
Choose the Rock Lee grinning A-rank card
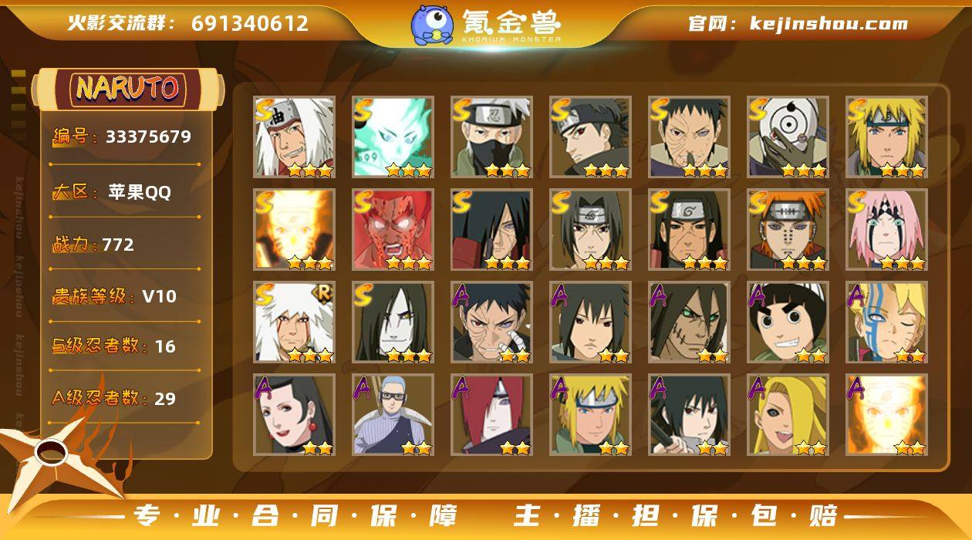(788, 322)
